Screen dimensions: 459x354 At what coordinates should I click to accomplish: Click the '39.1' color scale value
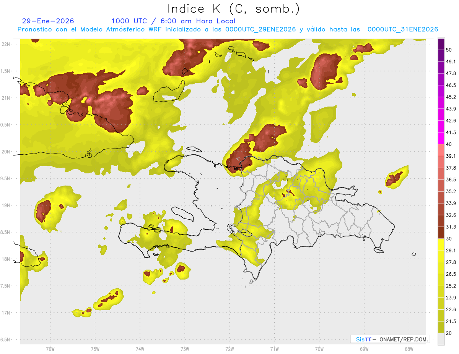pyautogui.click(x=451, y=156)
